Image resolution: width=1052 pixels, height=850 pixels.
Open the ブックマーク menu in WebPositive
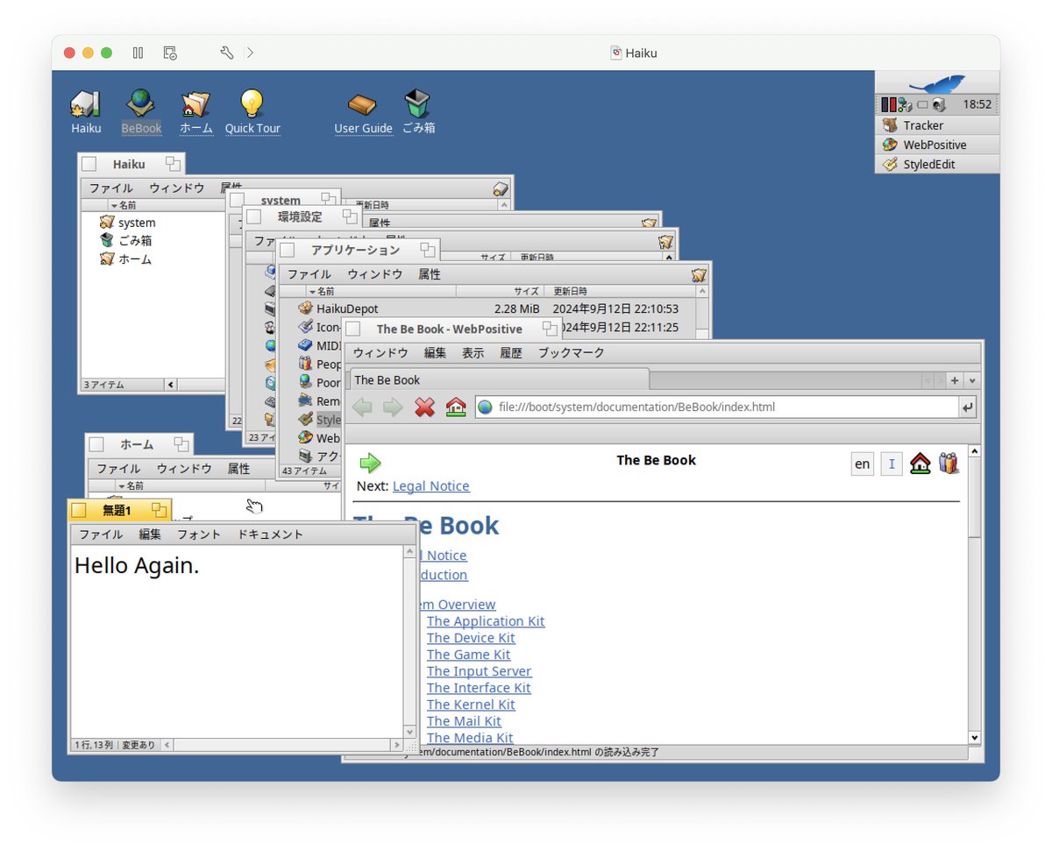571,353
